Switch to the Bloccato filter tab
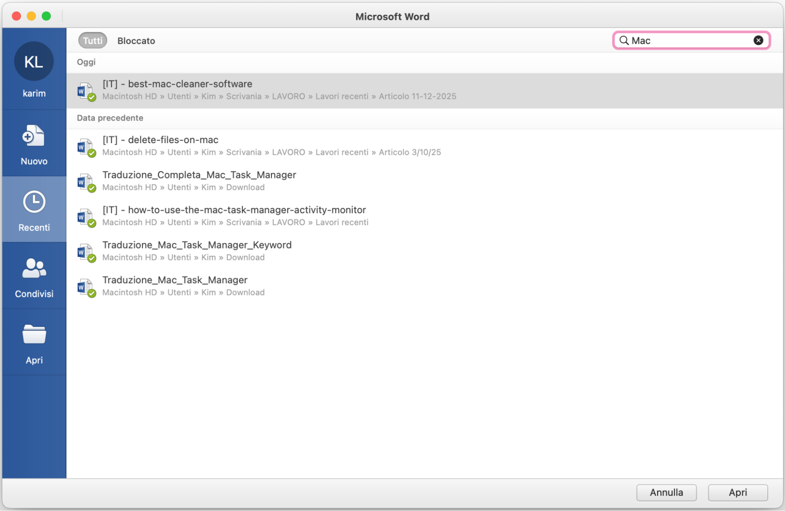The width and height of the screenshot is (785, 511). coord(136,41)
